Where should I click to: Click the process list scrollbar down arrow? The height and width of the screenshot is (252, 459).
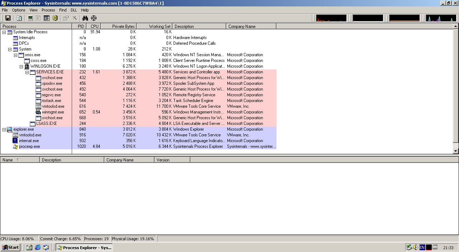456,151
